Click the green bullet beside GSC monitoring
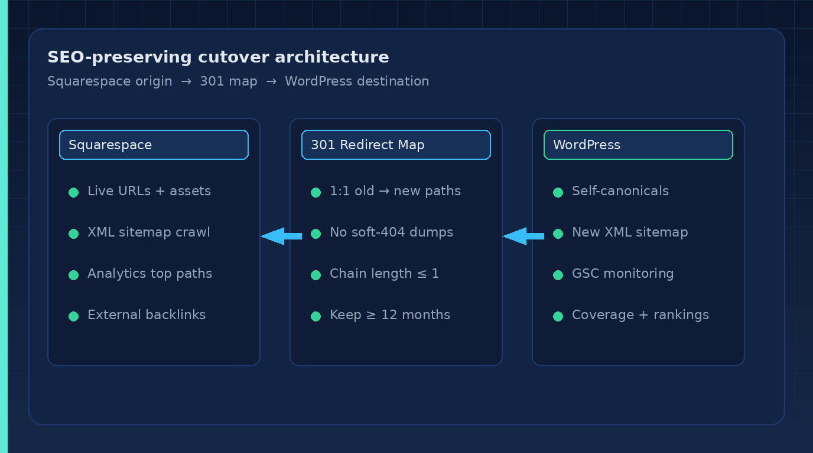 [558, 275]
